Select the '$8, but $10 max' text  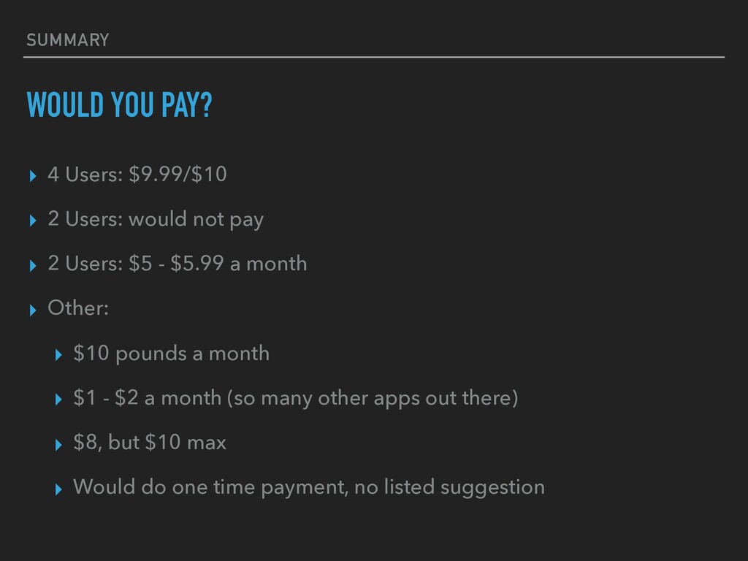click(x=150, y=442)
